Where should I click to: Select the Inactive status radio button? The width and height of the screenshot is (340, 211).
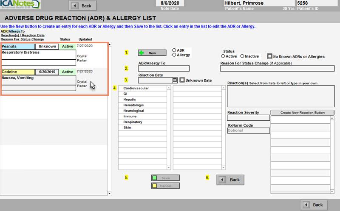242,56
